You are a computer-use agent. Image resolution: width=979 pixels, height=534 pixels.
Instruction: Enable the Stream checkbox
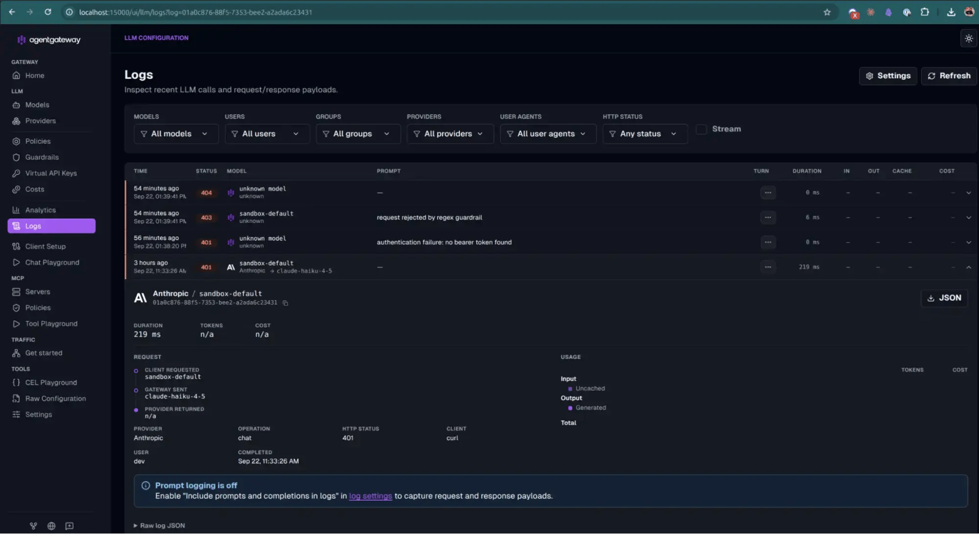[701, 129]
